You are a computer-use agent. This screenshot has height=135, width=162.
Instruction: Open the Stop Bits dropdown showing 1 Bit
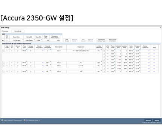(39, 40)
